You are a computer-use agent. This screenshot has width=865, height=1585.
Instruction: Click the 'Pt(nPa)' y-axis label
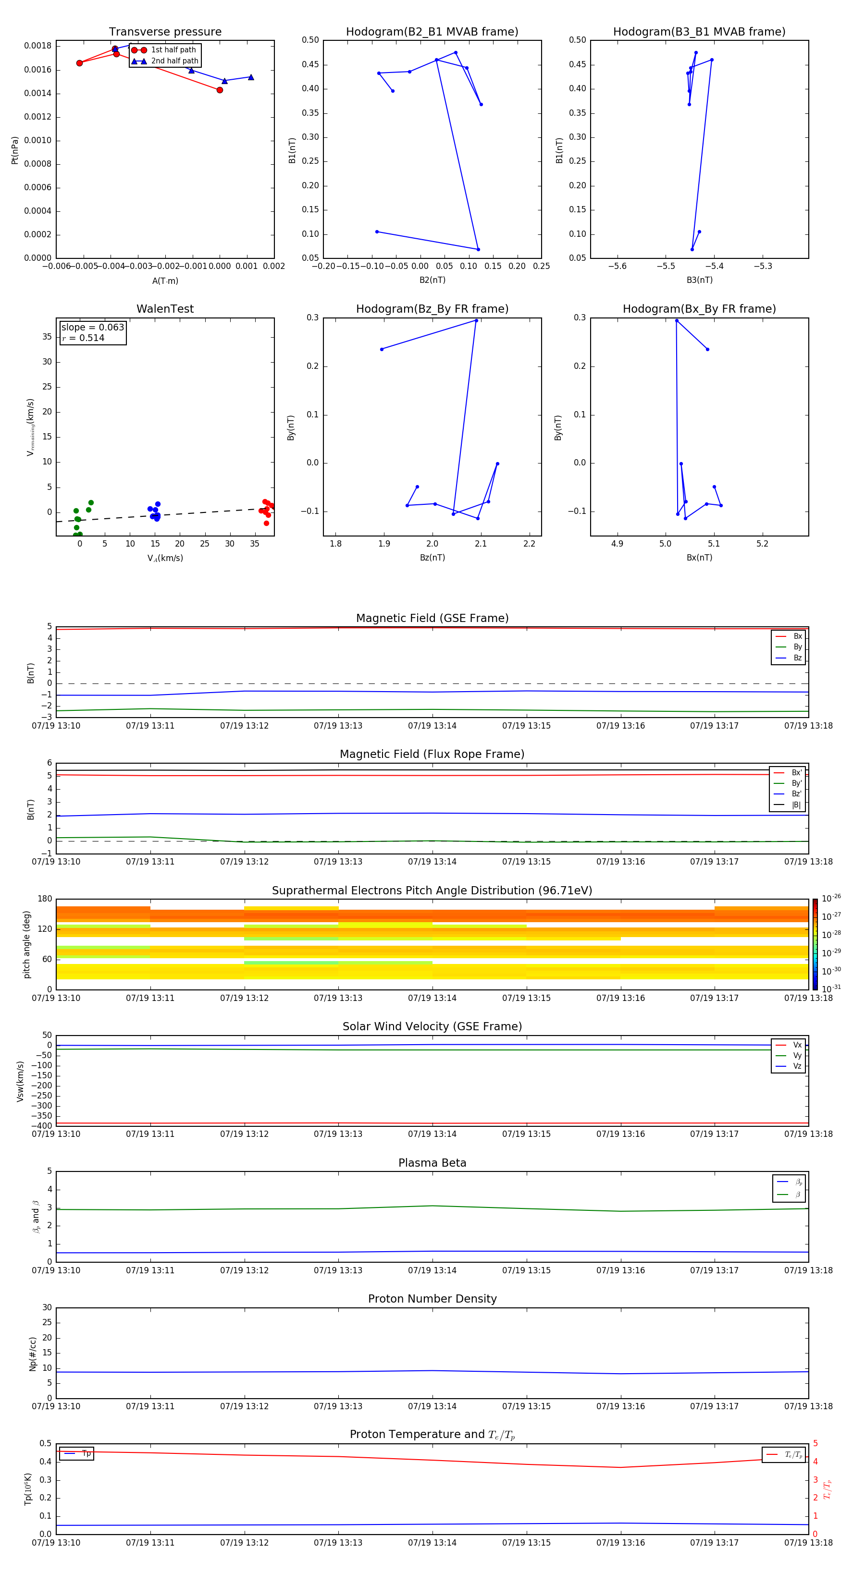click(15, 150)
